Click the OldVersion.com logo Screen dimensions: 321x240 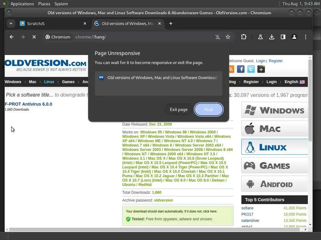pyautogui.click(x=45, y=65)
